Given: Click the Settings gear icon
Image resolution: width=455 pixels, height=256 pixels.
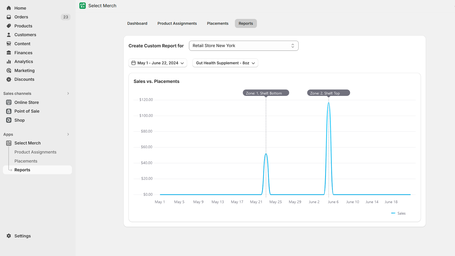Looking at the screenshot, I should [9, 236].
